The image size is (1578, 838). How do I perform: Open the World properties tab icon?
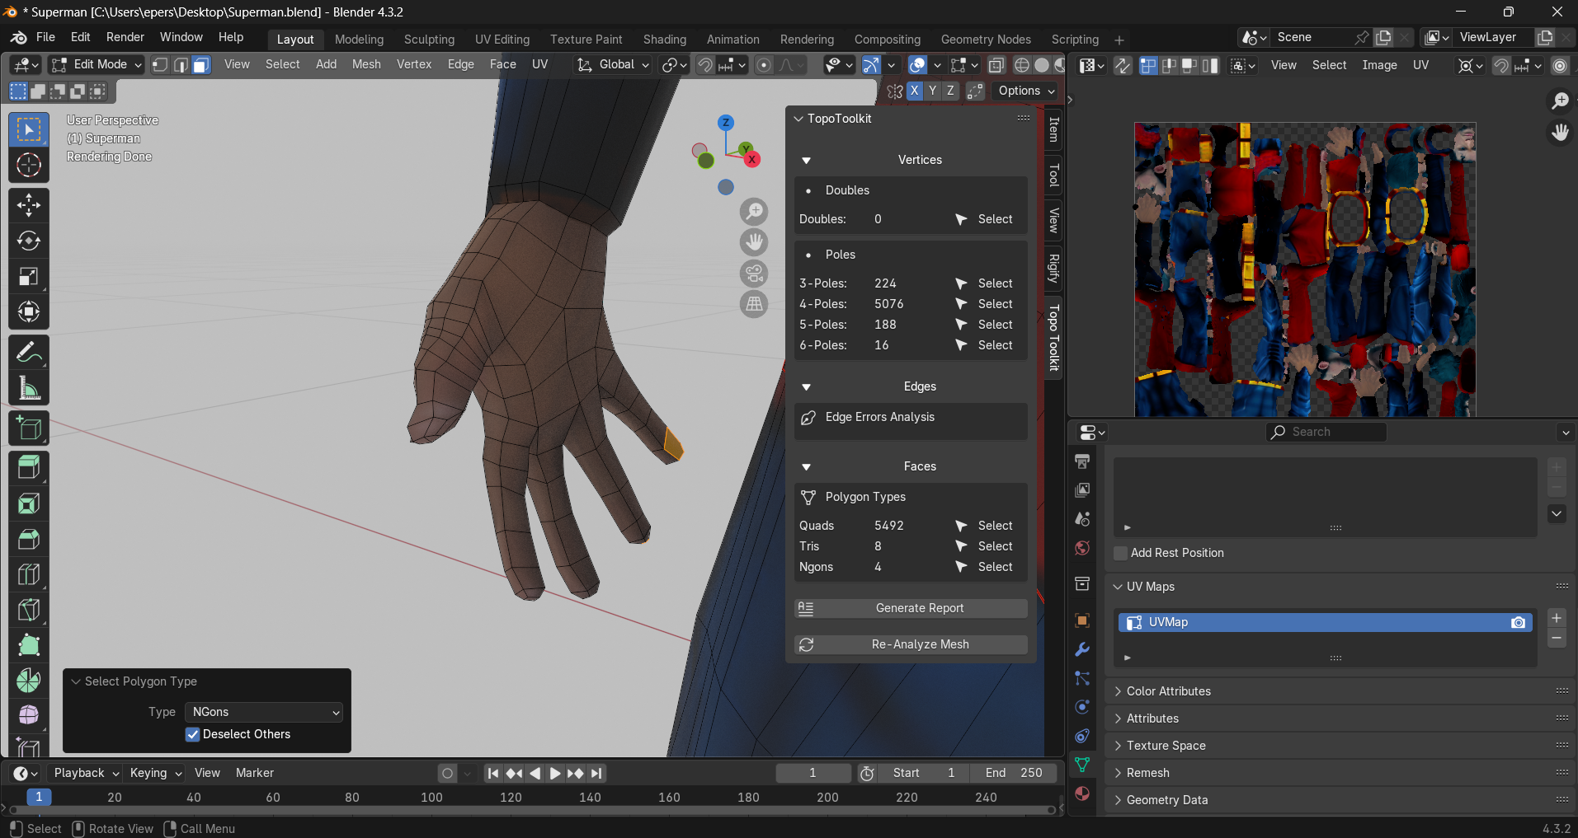(1082, 548)
